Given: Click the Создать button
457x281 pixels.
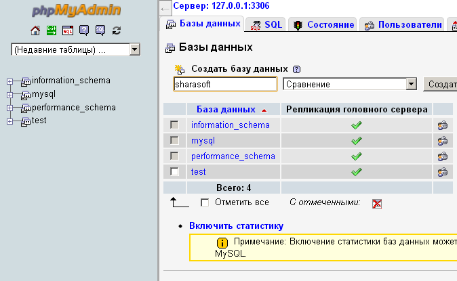Looking at the screenshot, I should 440,84.
